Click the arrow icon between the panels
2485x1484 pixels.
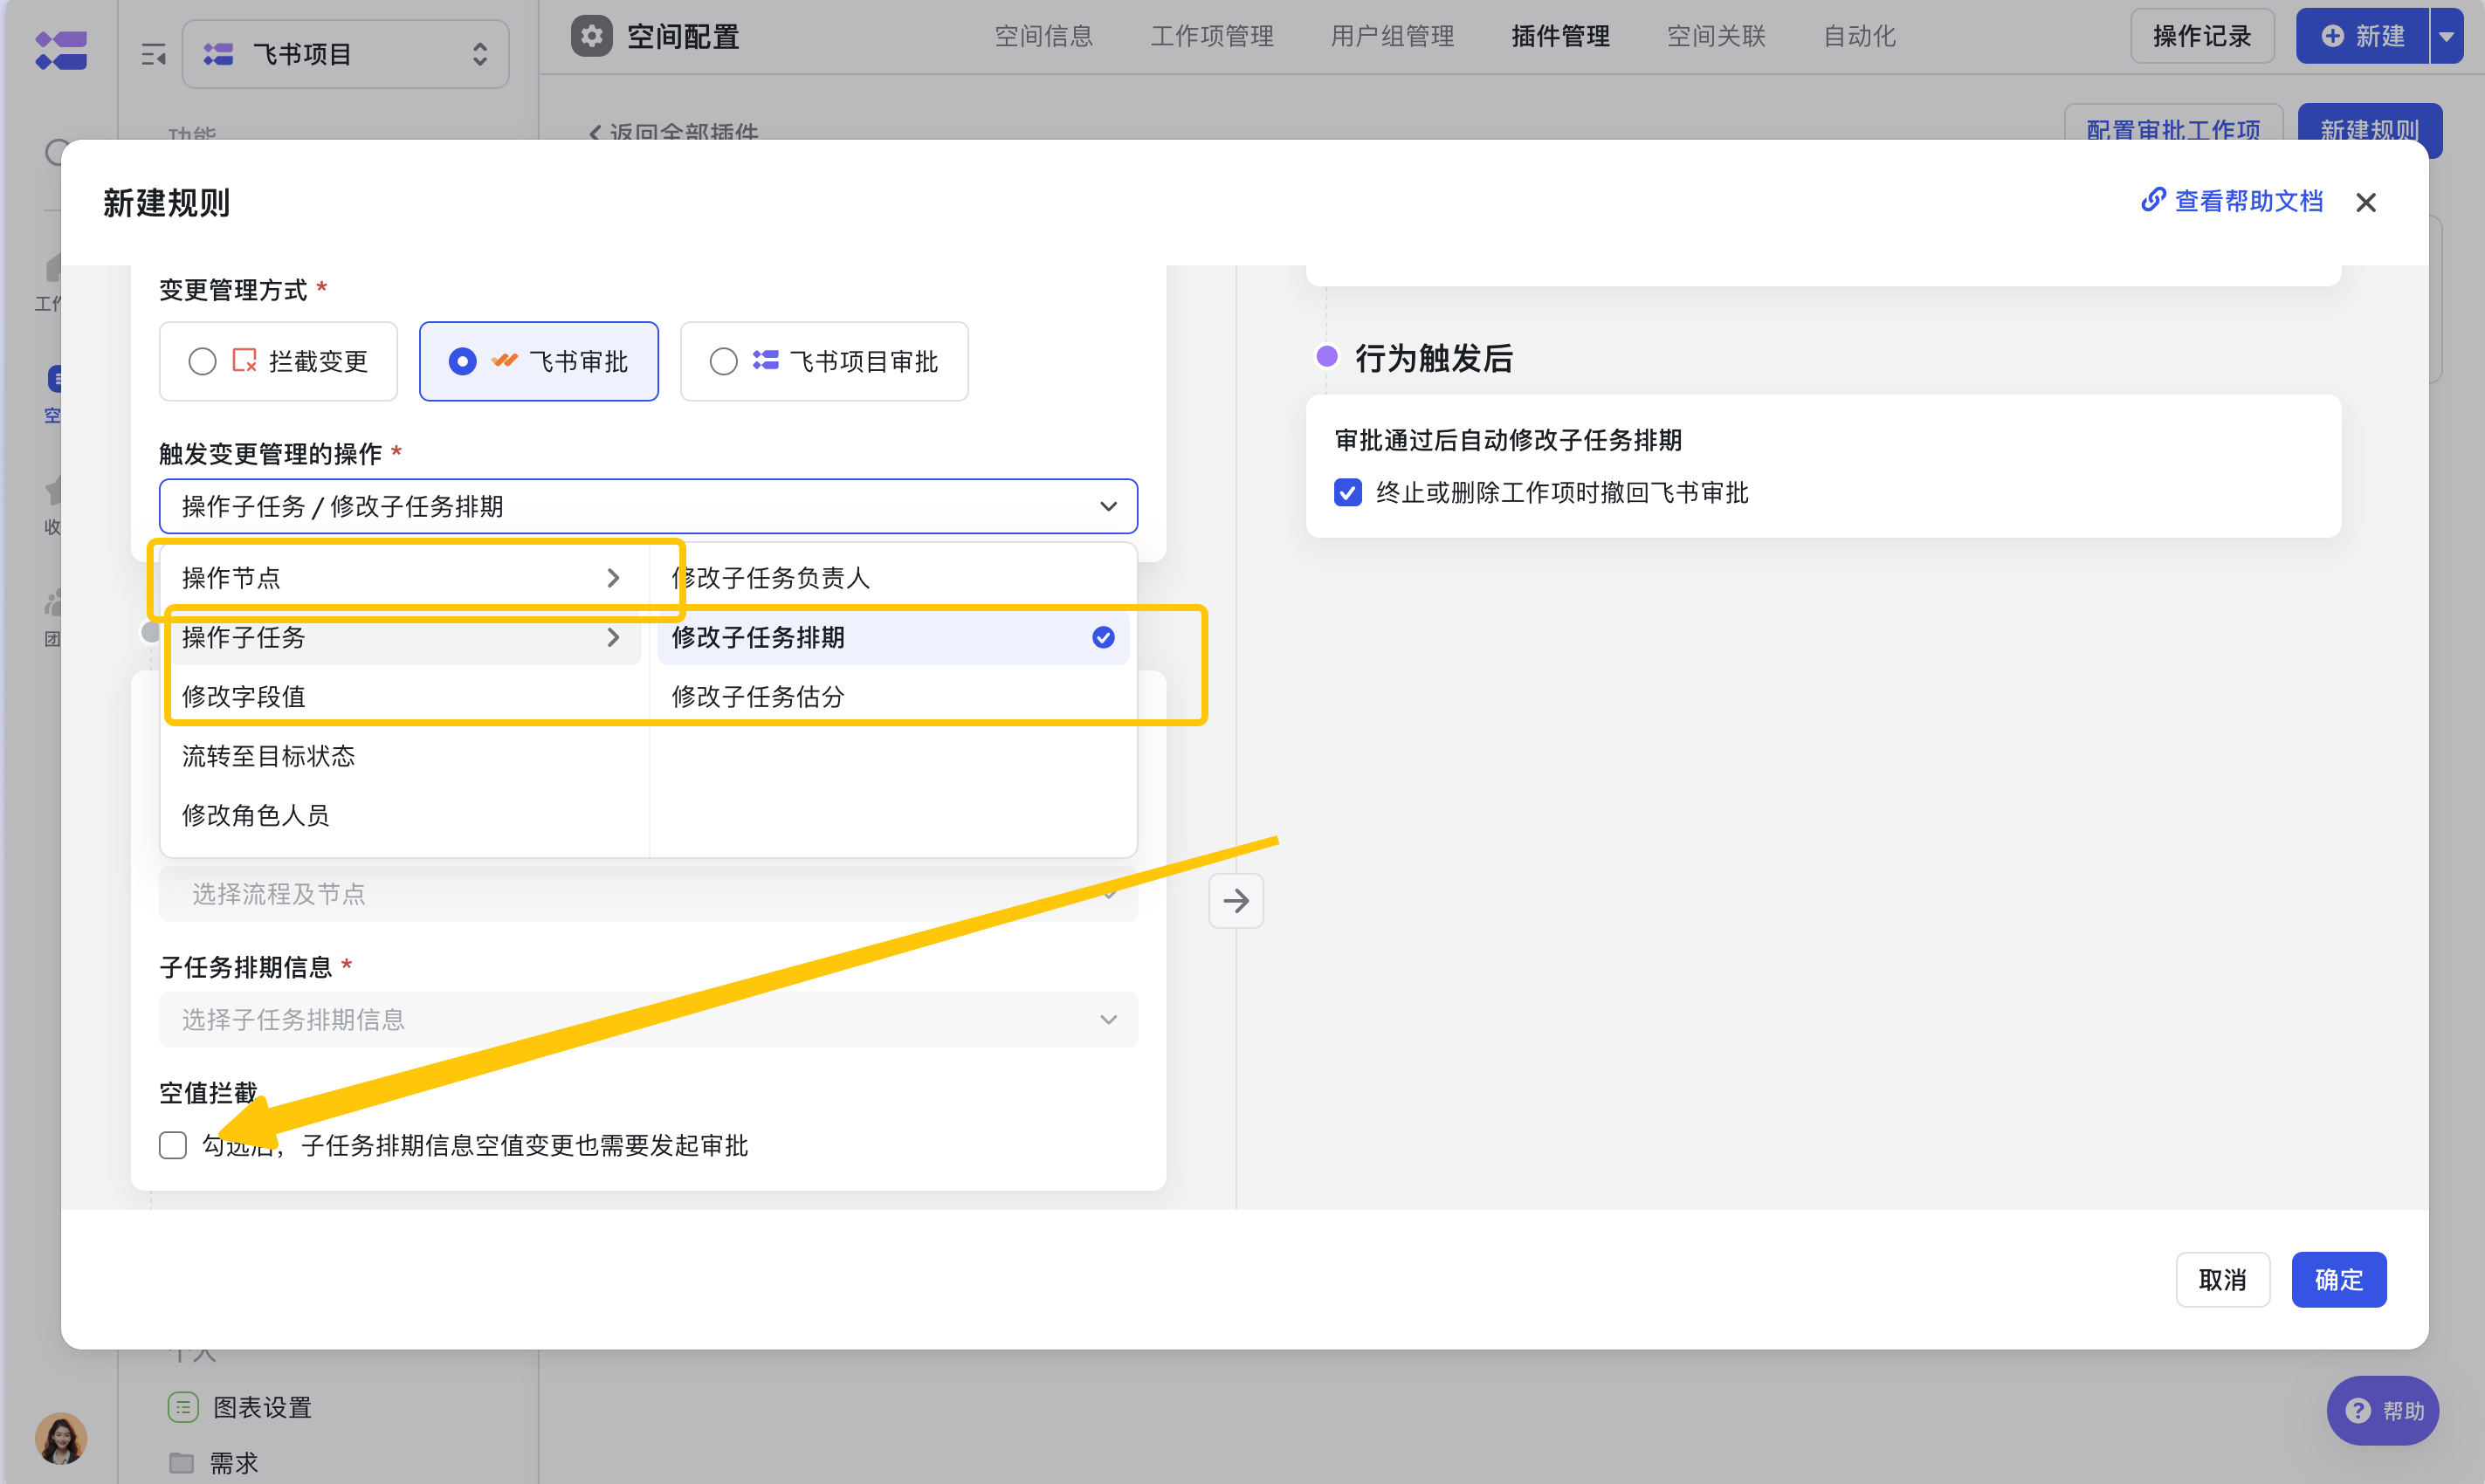click(x=1236, y=901)
